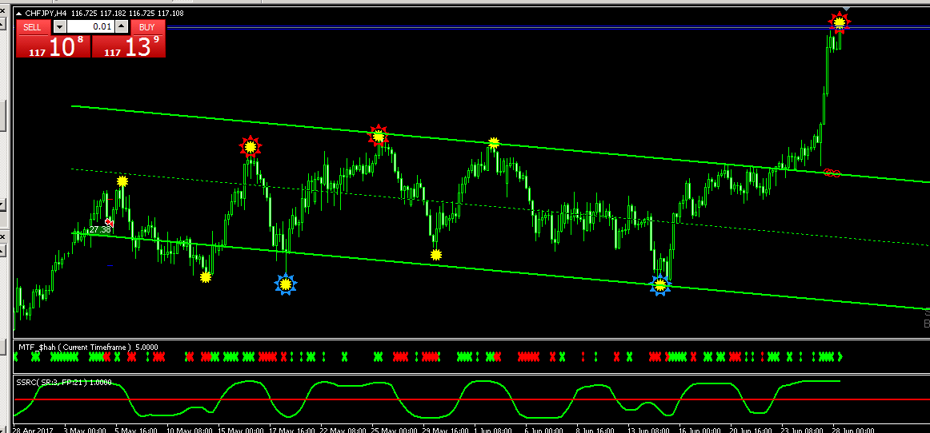Click the CHFJPY,H4 chart title text
Image resolution: width=930 pixels, height=433 pixels.
(x=46, y=13)
